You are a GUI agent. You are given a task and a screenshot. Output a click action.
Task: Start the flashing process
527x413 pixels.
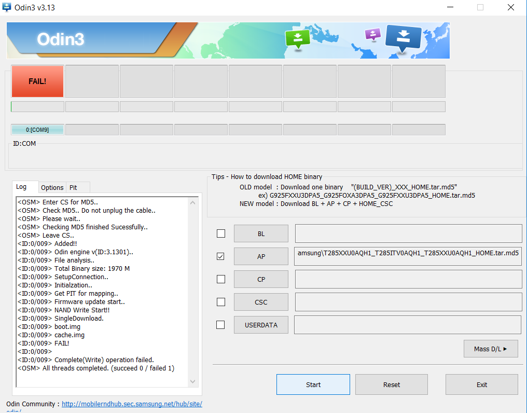(313, 384)
